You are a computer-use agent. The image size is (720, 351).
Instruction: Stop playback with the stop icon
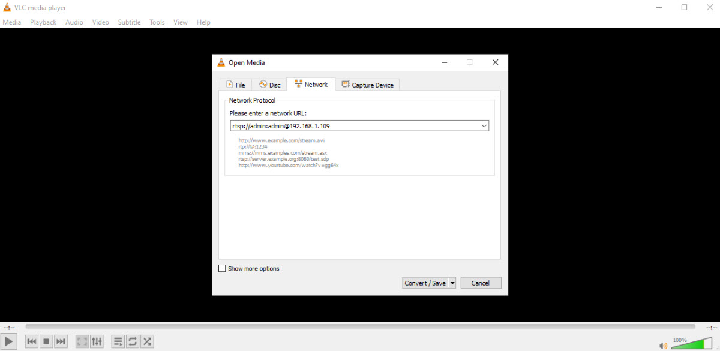pyautogui.click(x=46, y=341)
